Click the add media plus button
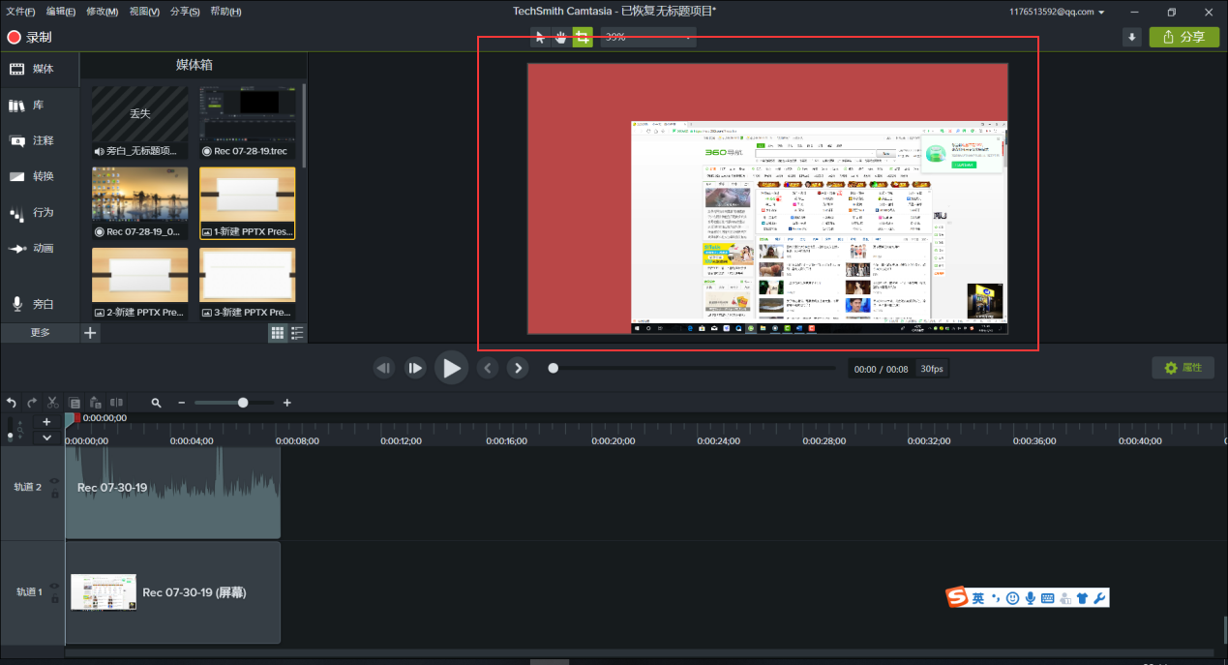The height and width of the screenshot is (665, 1228). 90,333
